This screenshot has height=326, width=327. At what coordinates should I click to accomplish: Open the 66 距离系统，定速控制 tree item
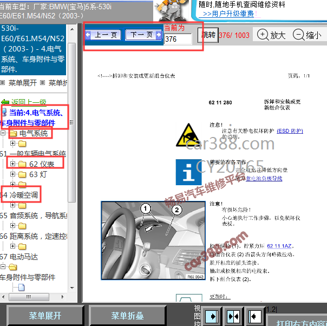(x=34, y=236)
